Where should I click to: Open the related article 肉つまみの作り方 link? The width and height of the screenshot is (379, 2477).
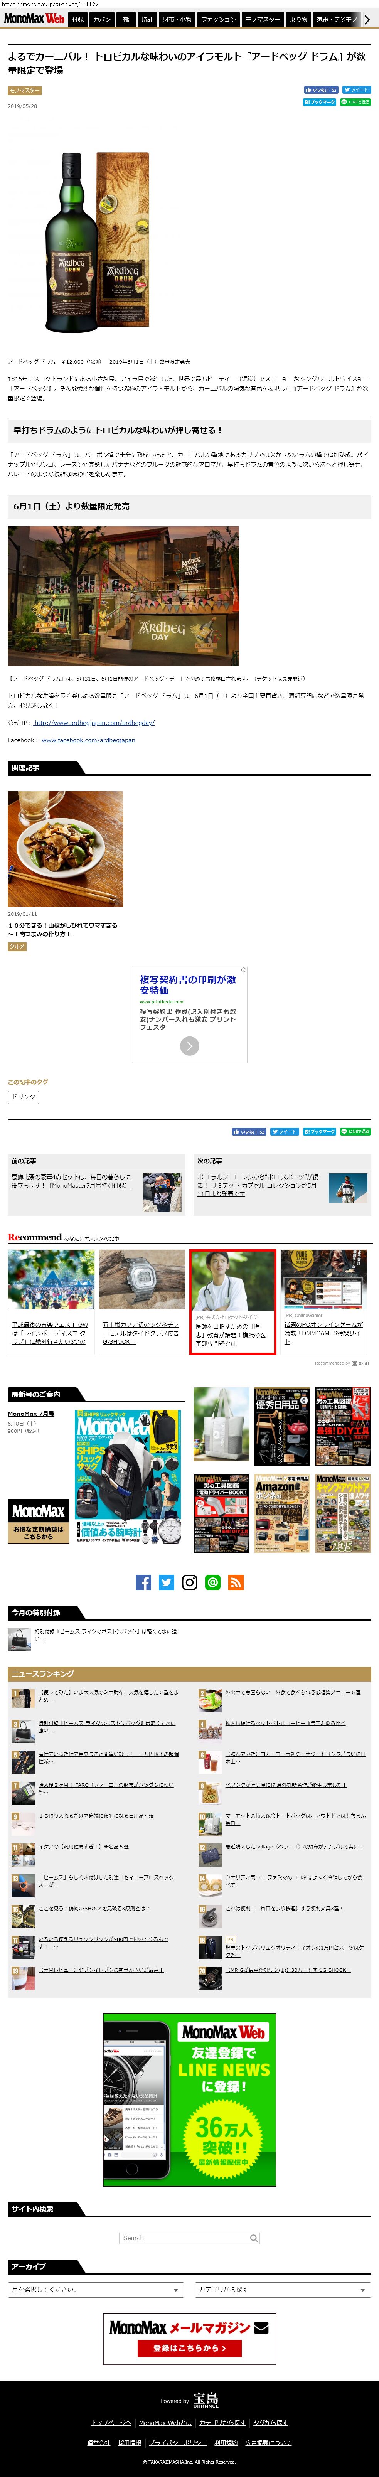(62, 929)
